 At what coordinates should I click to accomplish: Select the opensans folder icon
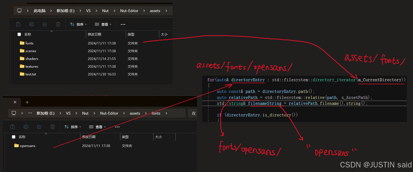pos(16,146)
